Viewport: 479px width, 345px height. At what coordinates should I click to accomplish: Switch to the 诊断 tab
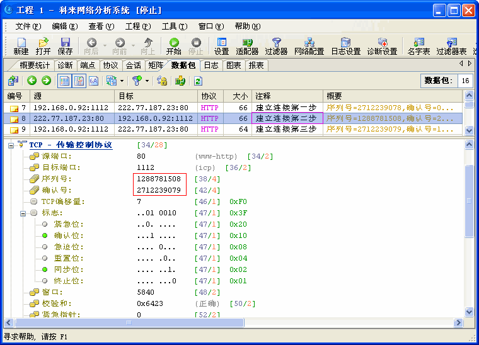[x=65, y=65]
